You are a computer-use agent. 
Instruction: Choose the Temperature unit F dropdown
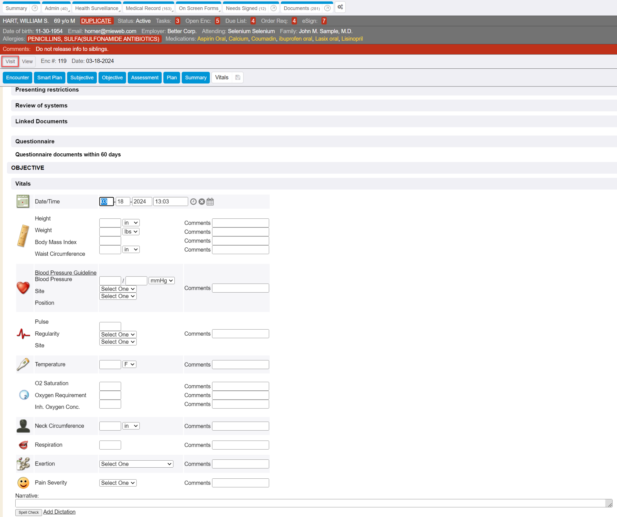[x=129, y=364]
